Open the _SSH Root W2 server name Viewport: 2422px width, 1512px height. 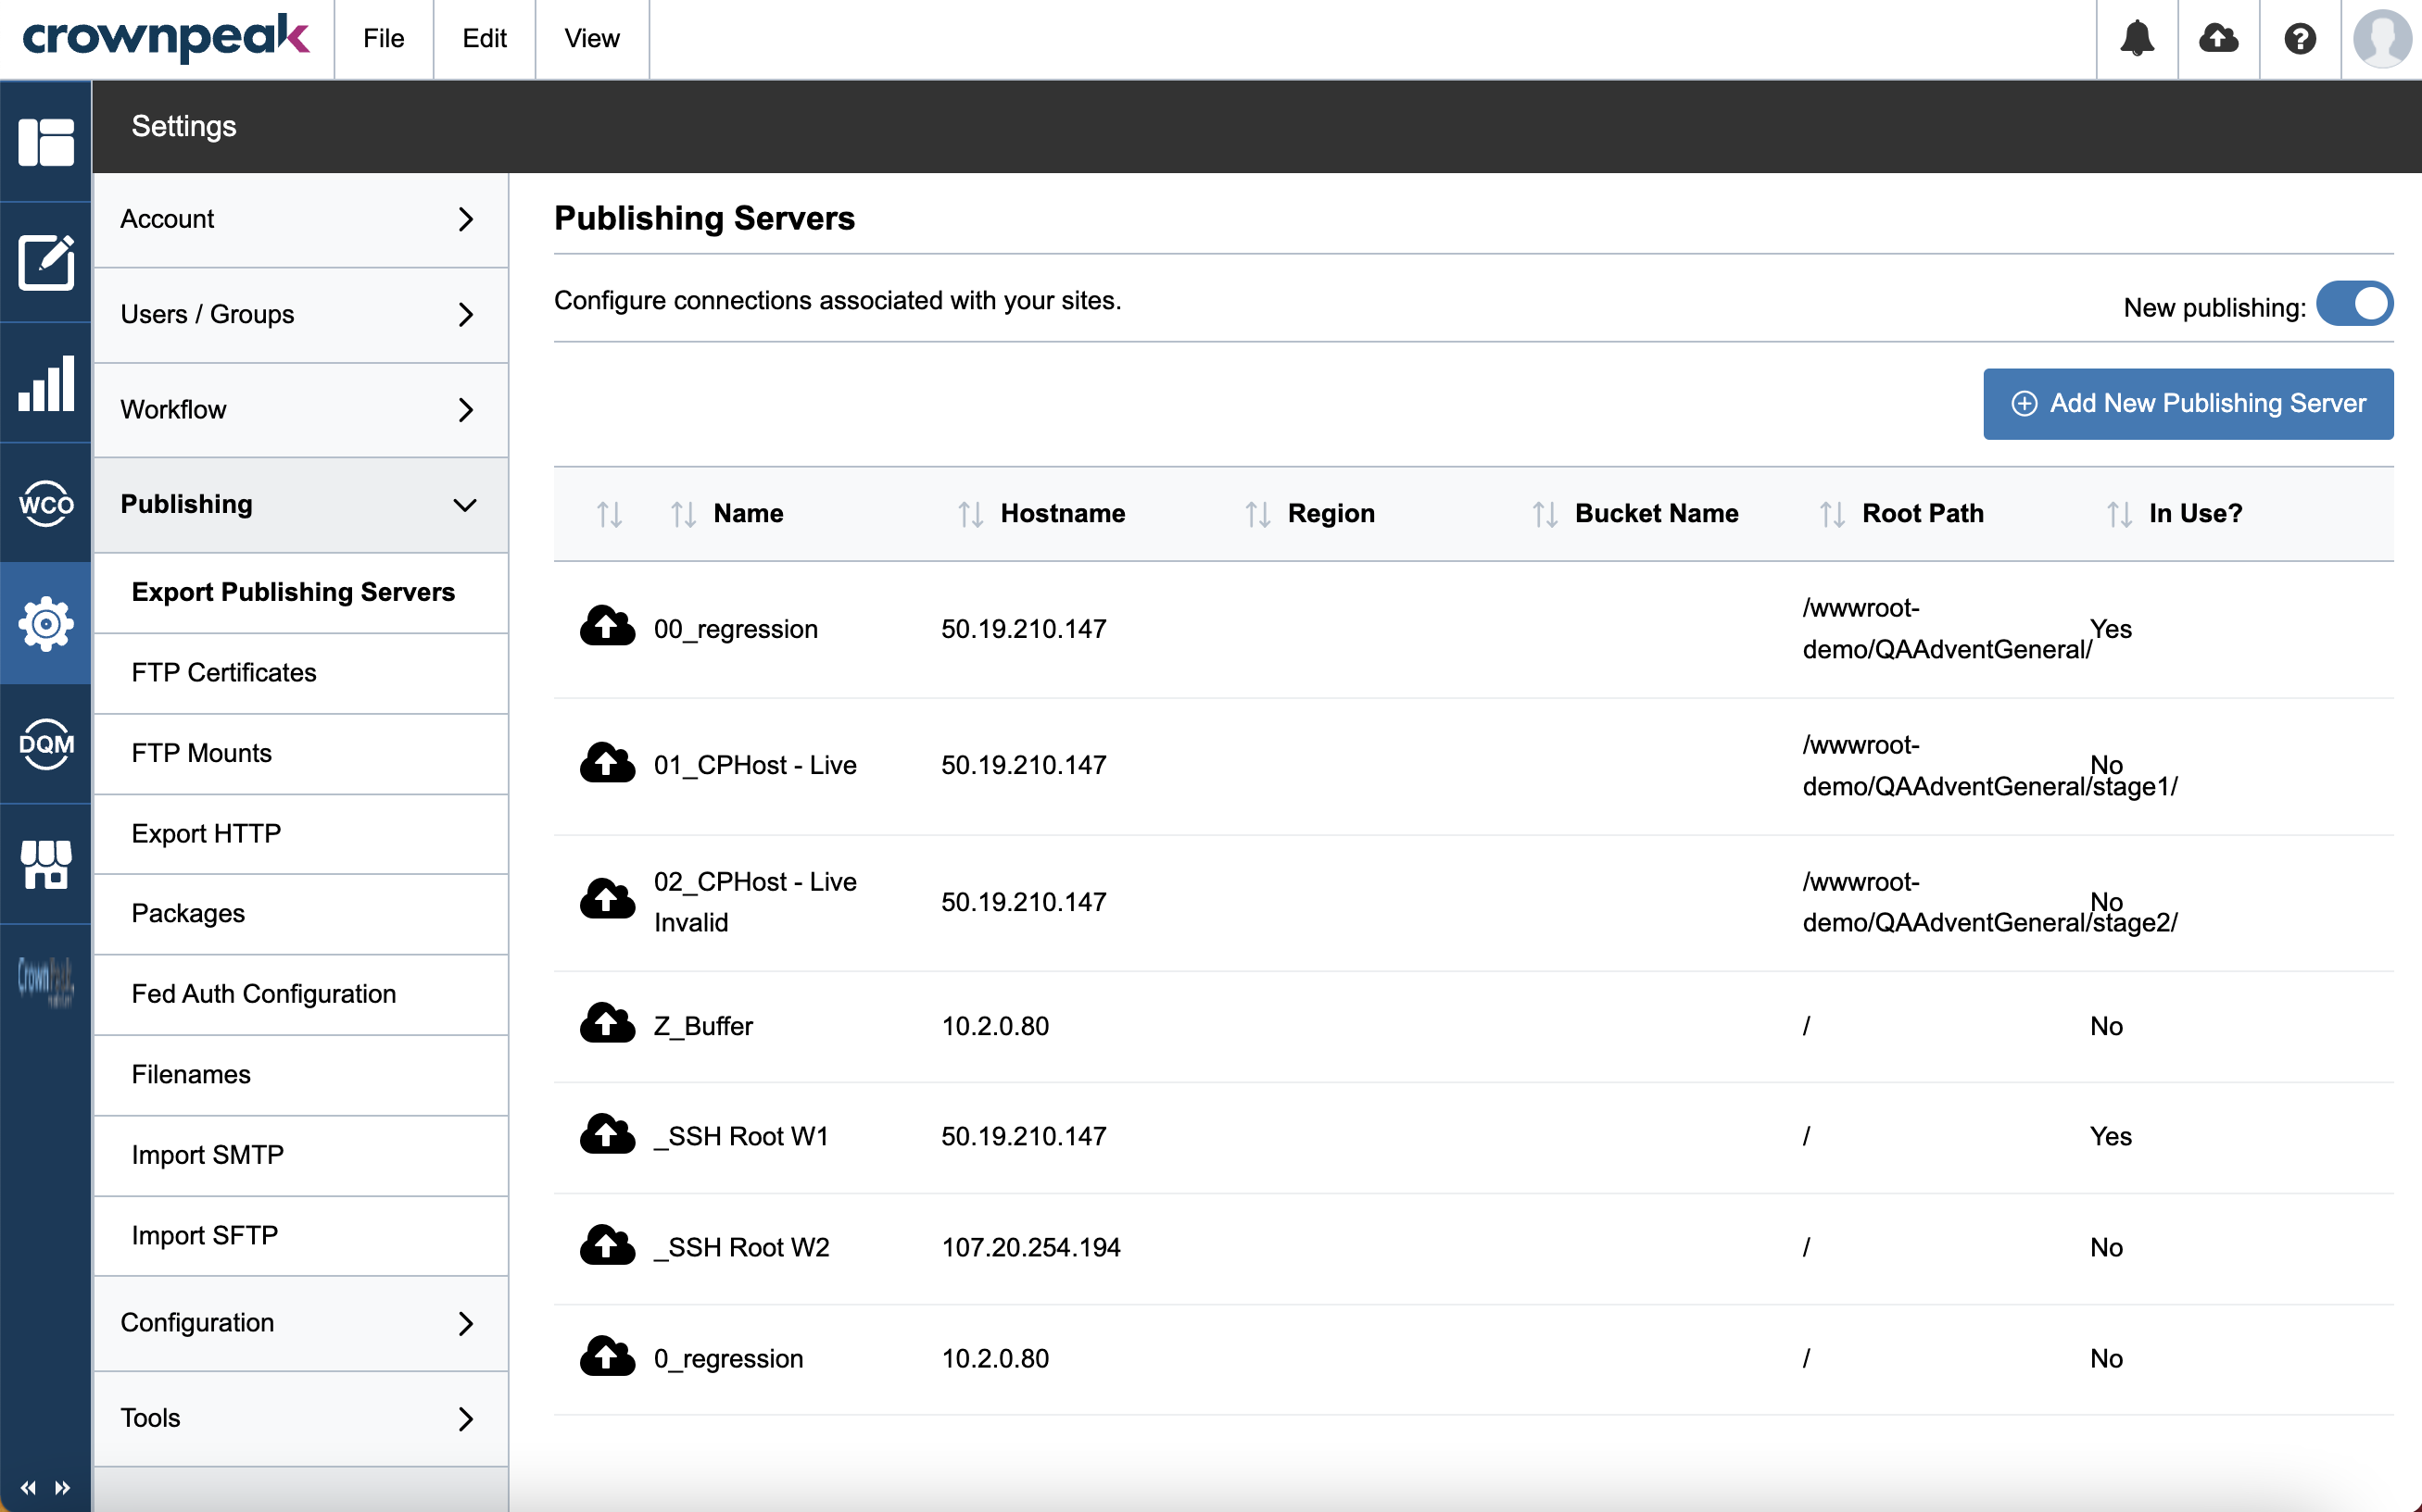point(741,1247)
